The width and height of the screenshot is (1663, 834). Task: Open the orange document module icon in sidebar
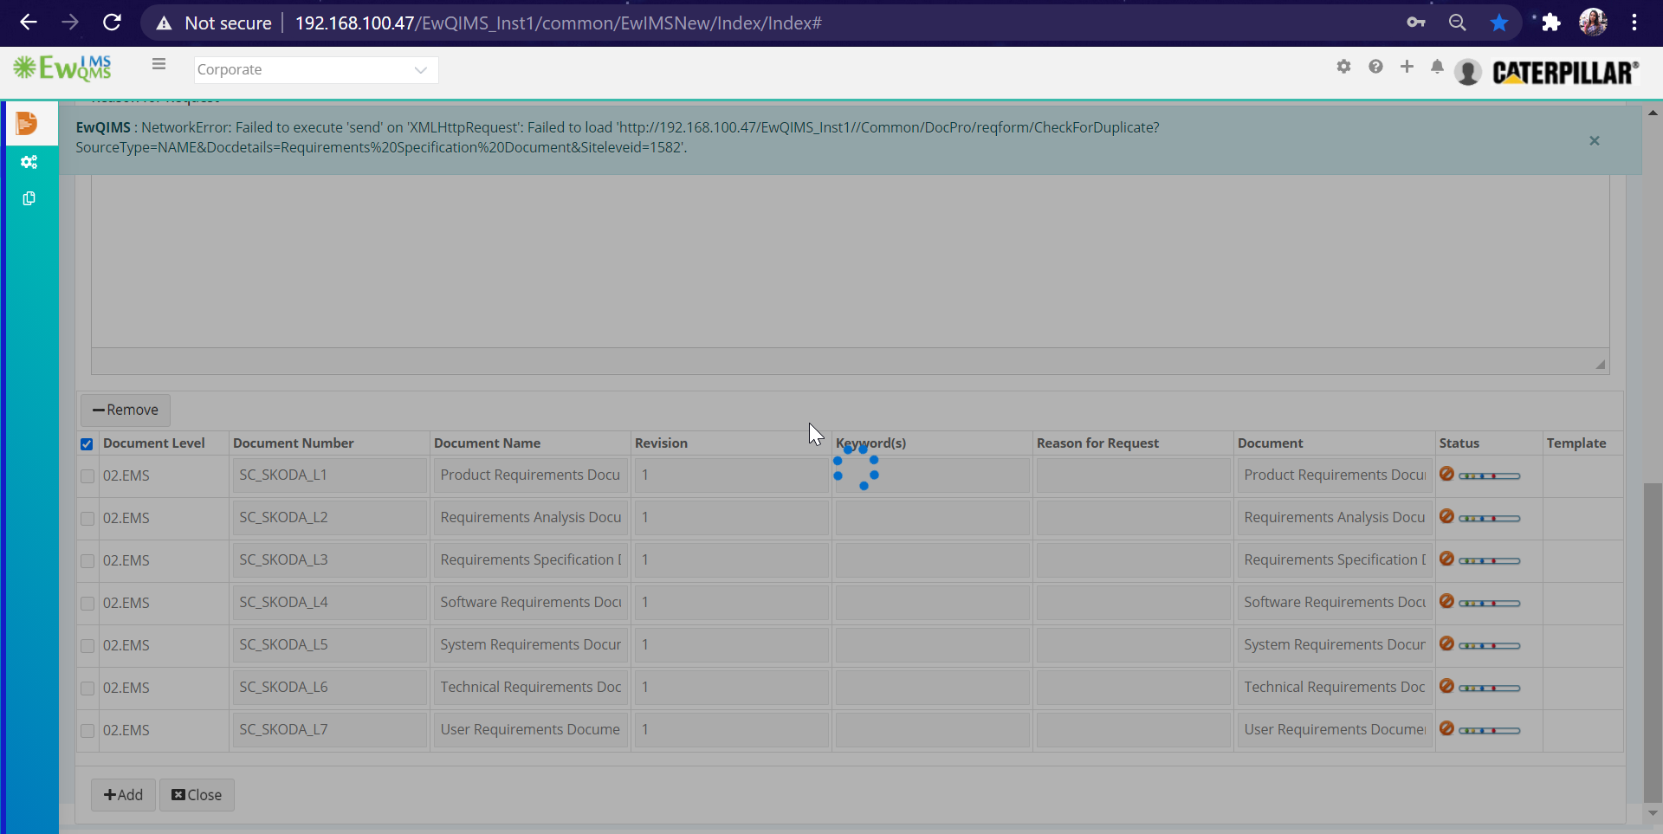pos(27,123)
